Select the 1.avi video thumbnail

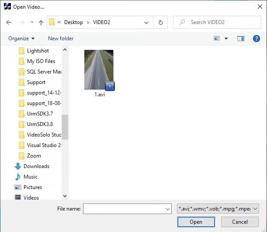tap(99, 70)
